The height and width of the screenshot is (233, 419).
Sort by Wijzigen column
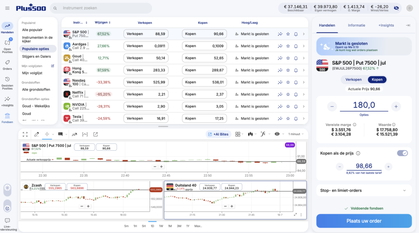click(103, 23)
